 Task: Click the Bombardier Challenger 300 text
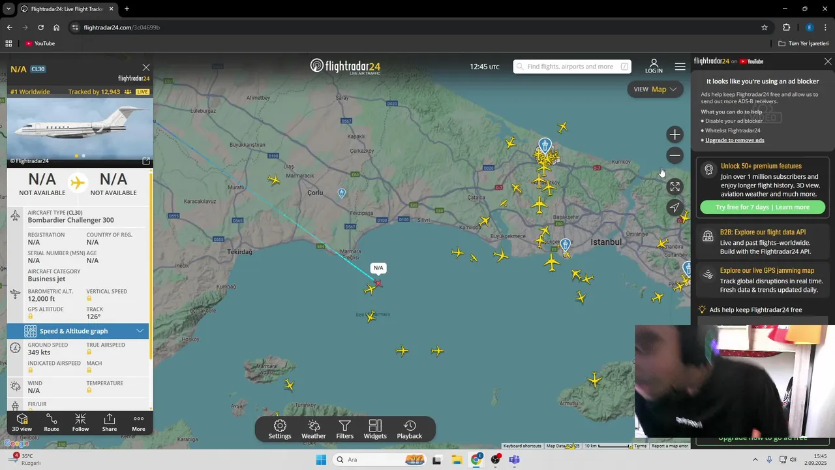70,220
